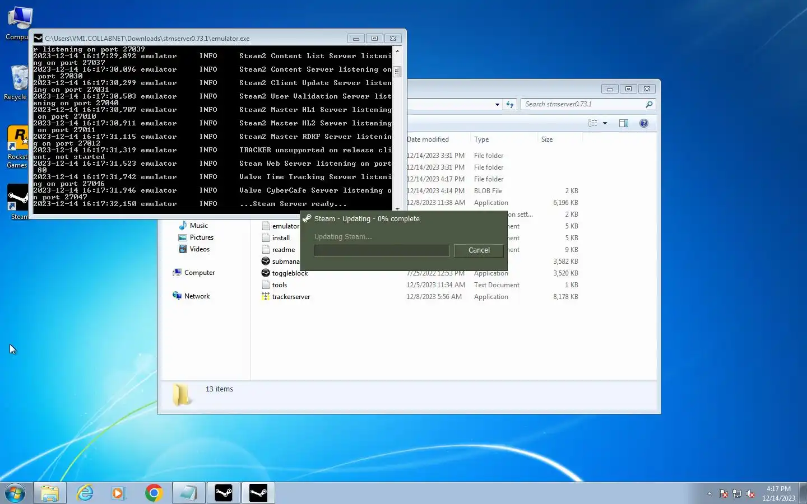Open the notepad-style taskbar app
Image resolution: width=807 pixels, height=504 pixels.
pyautogui.click(x=188, y=493)
